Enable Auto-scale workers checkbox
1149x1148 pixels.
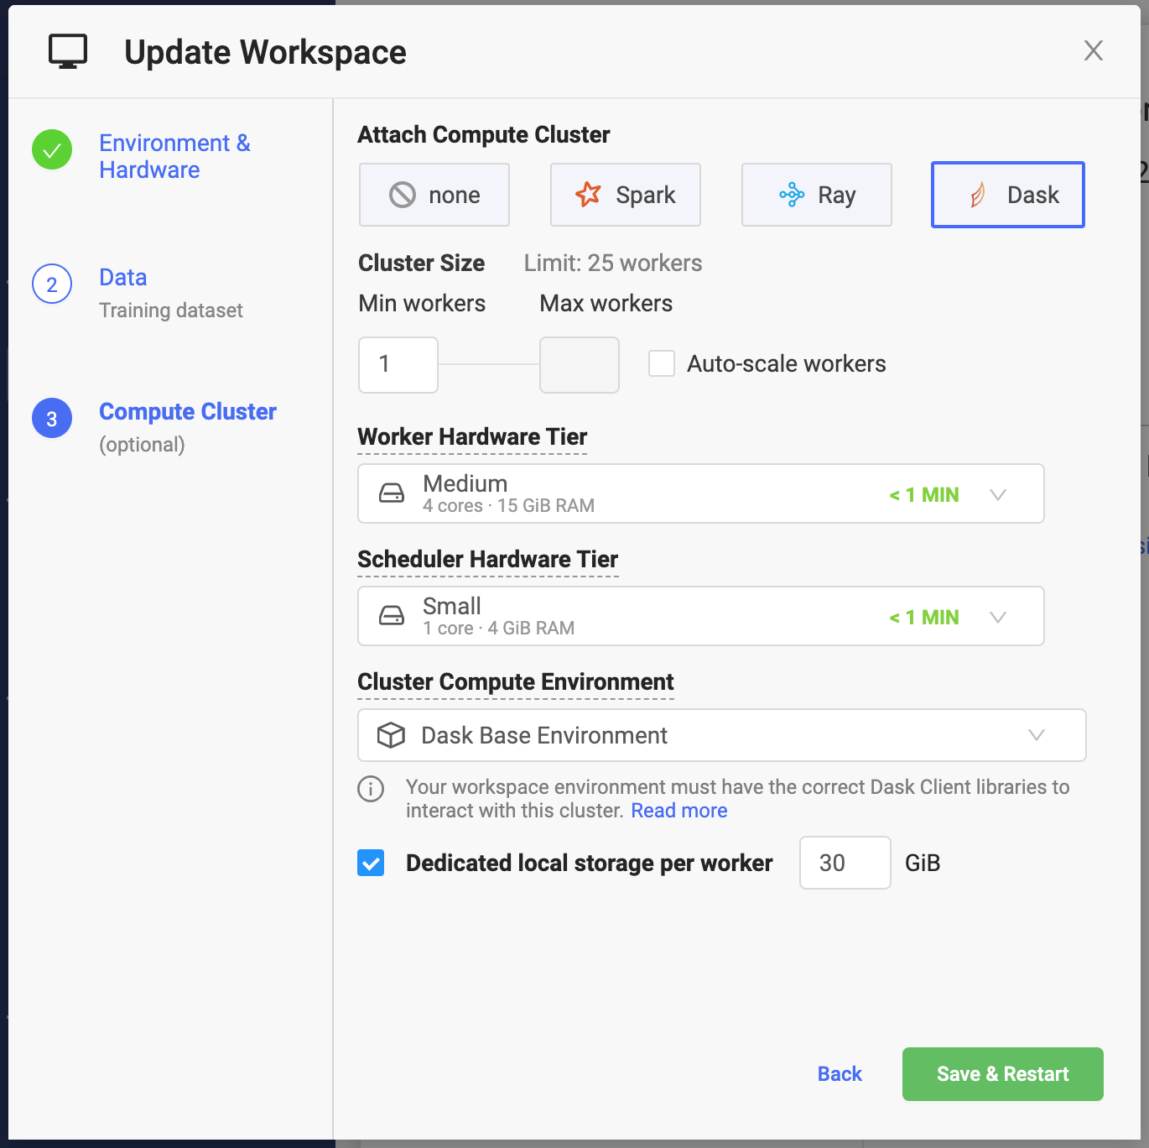pos(662,364)
